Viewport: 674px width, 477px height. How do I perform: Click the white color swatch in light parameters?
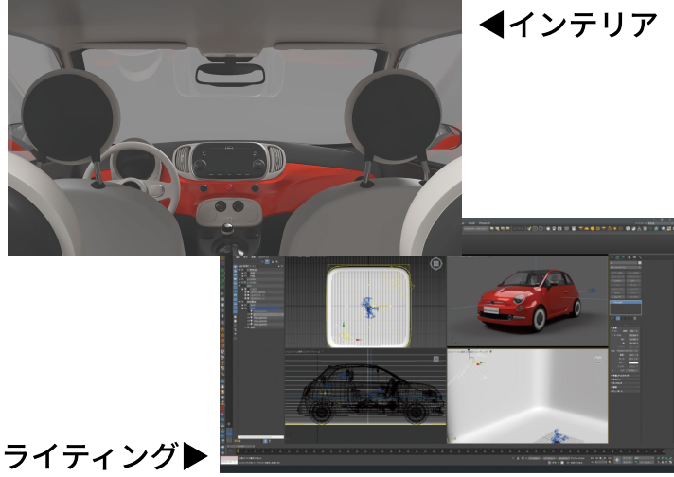coord(633,364)
